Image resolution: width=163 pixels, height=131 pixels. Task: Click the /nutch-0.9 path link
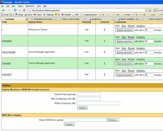[x=7, y=74]
